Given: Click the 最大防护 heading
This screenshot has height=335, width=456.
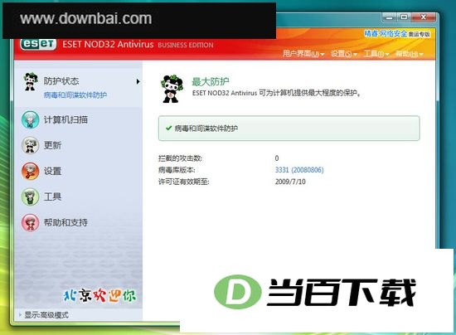Looking at the screenshot, I should [211, 82].
